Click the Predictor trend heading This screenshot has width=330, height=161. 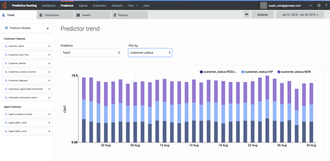pos(80,29)
